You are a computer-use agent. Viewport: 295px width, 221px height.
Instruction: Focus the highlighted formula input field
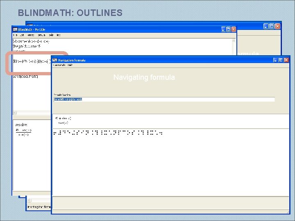164,99
